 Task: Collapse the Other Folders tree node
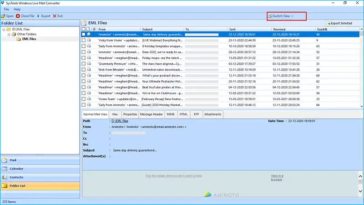point(9,35)
